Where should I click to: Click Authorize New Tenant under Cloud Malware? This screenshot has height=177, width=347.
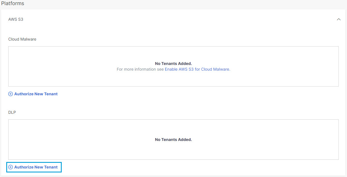point(33,94)
